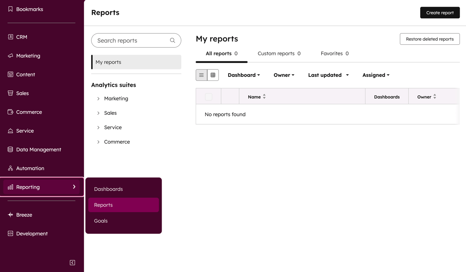This screenshot has width=466, height=272.
Task: Switch to grid view layout
Action: click(213, 75)
